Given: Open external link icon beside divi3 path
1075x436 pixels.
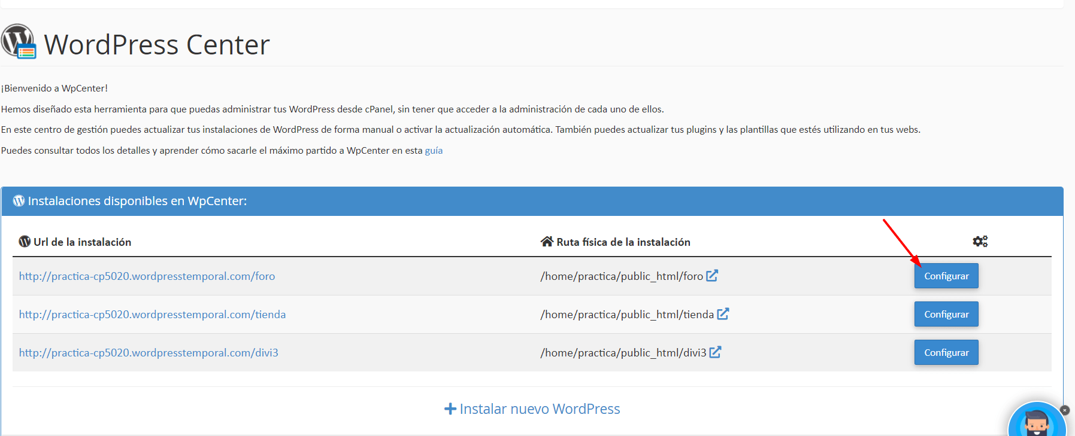Looking at the screenshot, I should point(715,352).
